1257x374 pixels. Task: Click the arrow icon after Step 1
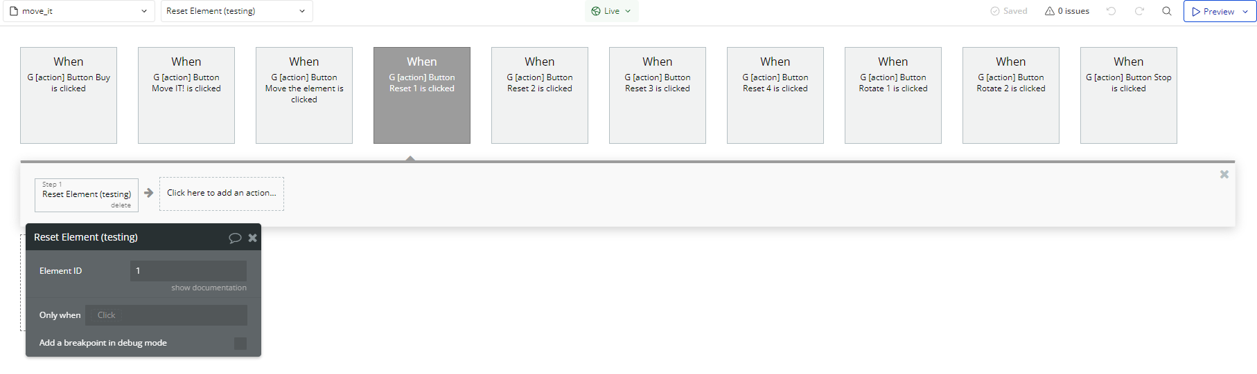click(x=148, y=193)
